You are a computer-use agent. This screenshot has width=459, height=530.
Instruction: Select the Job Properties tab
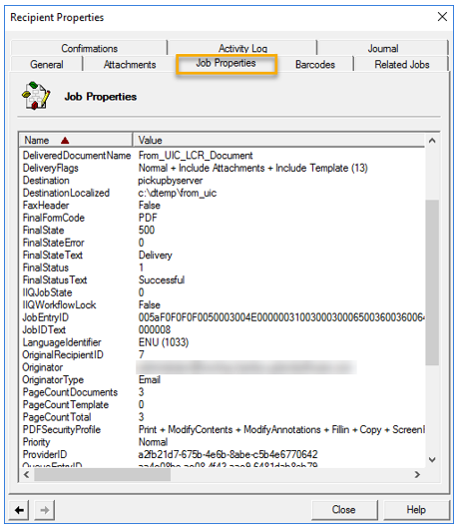(227, 63)
